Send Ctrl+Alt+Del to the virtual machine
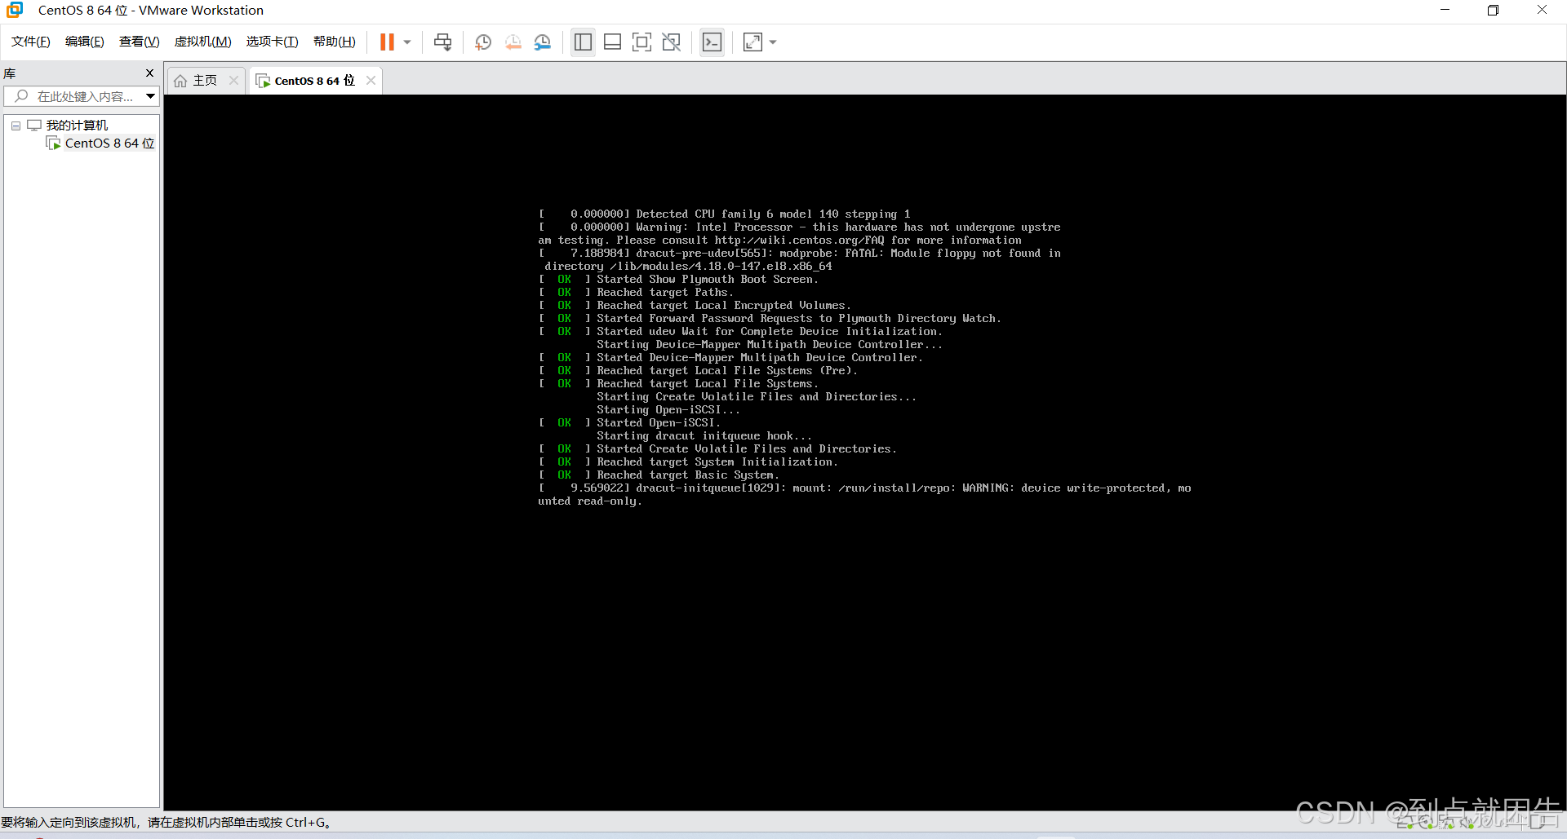The height and width of the screenshot is (839, 1567). (442, 42)
